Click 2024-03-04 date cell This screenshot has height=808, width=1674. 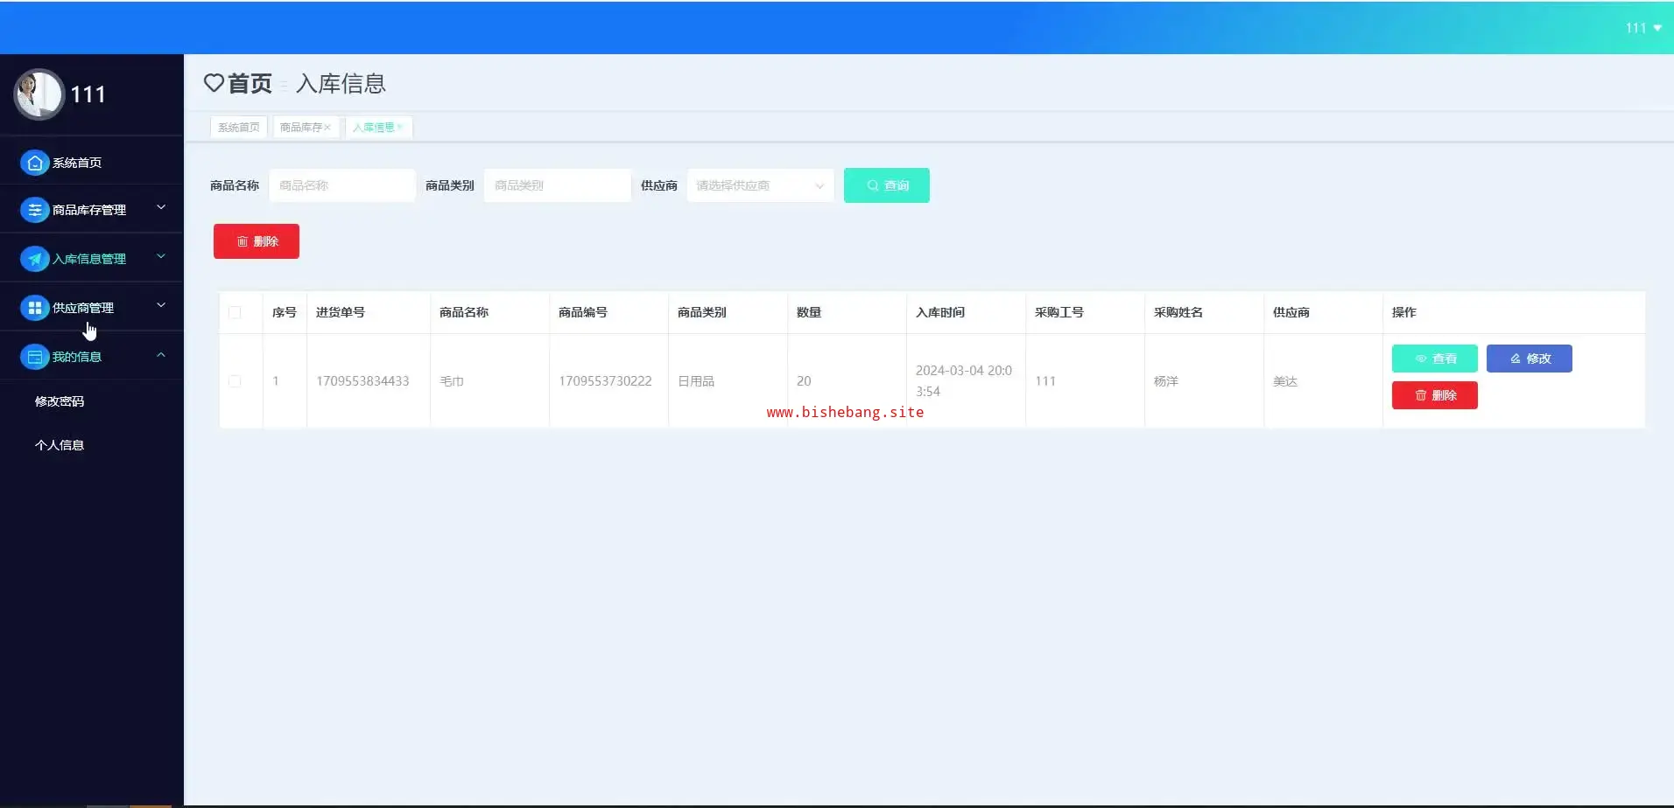964,381
